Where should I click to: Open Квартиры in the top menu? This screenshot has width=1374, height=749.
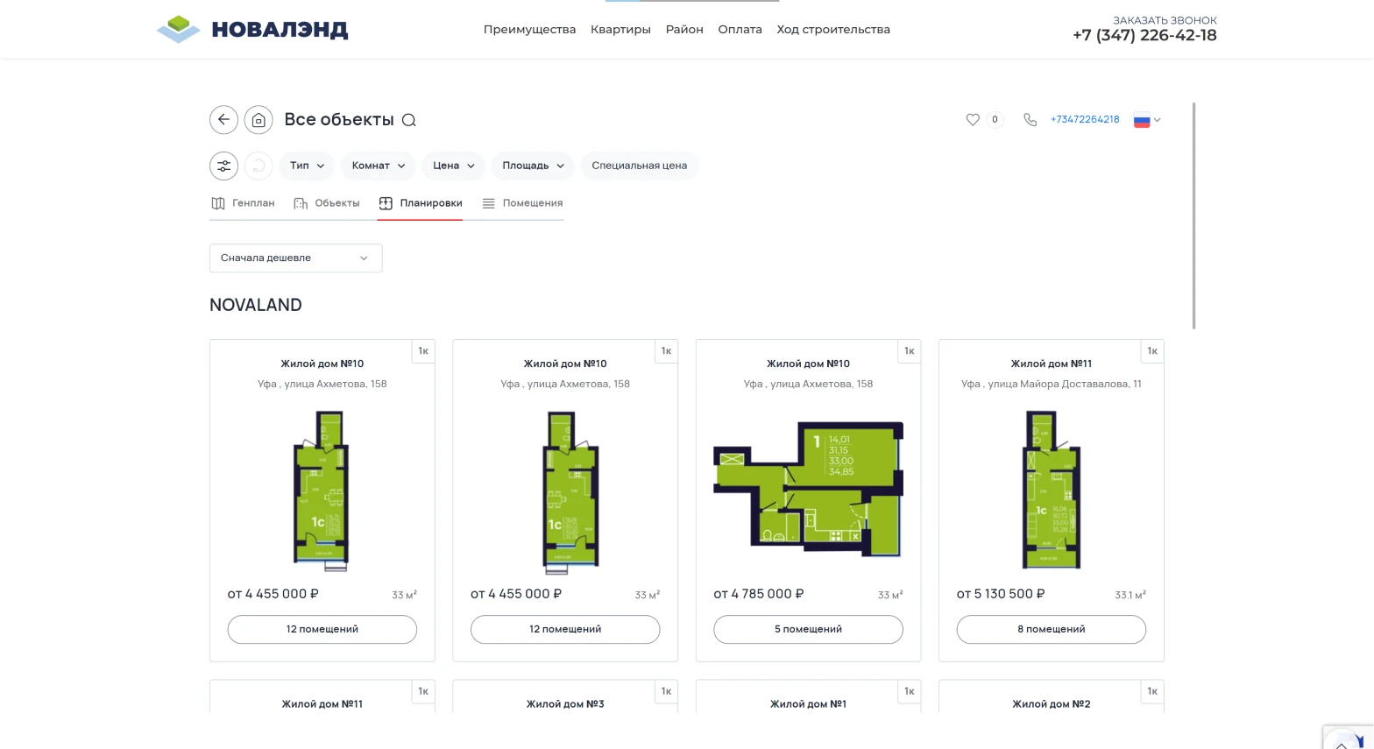[x=620, y=29]
